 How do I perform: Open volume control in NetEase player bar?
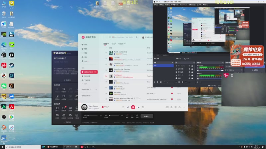click(x=180, y=107)
